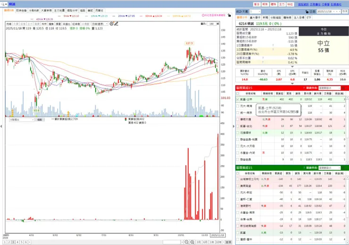Select the pencil drawing tool icon

point(116,24)
